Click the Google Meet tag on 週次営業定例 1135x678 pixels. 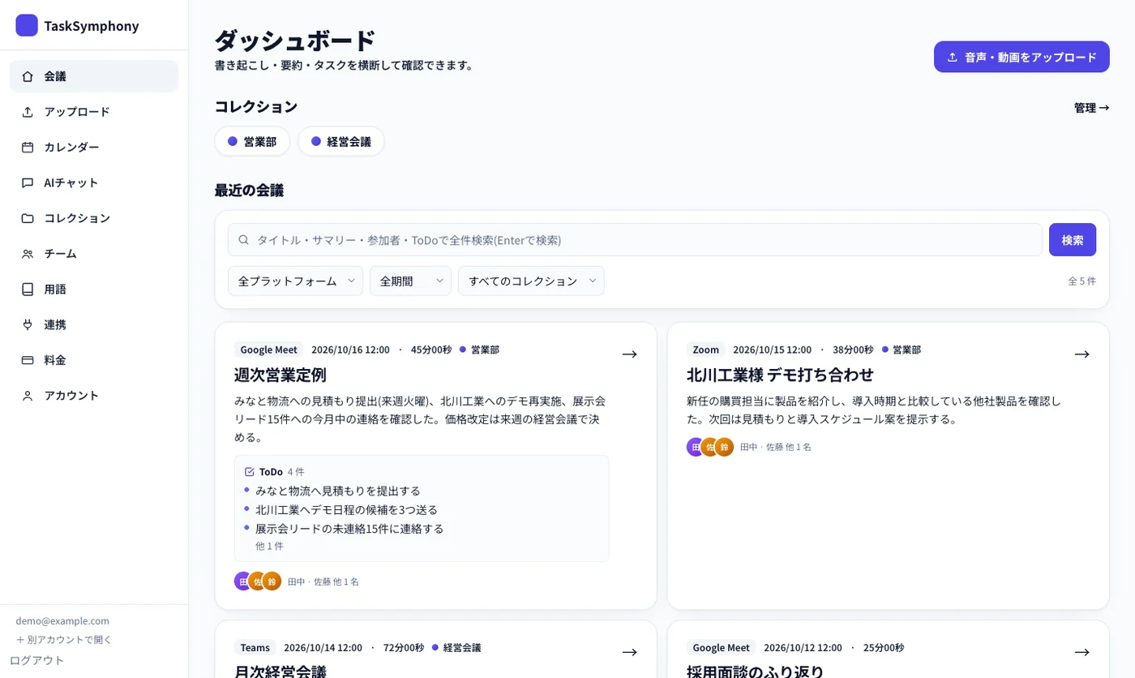tap(269, 350)
